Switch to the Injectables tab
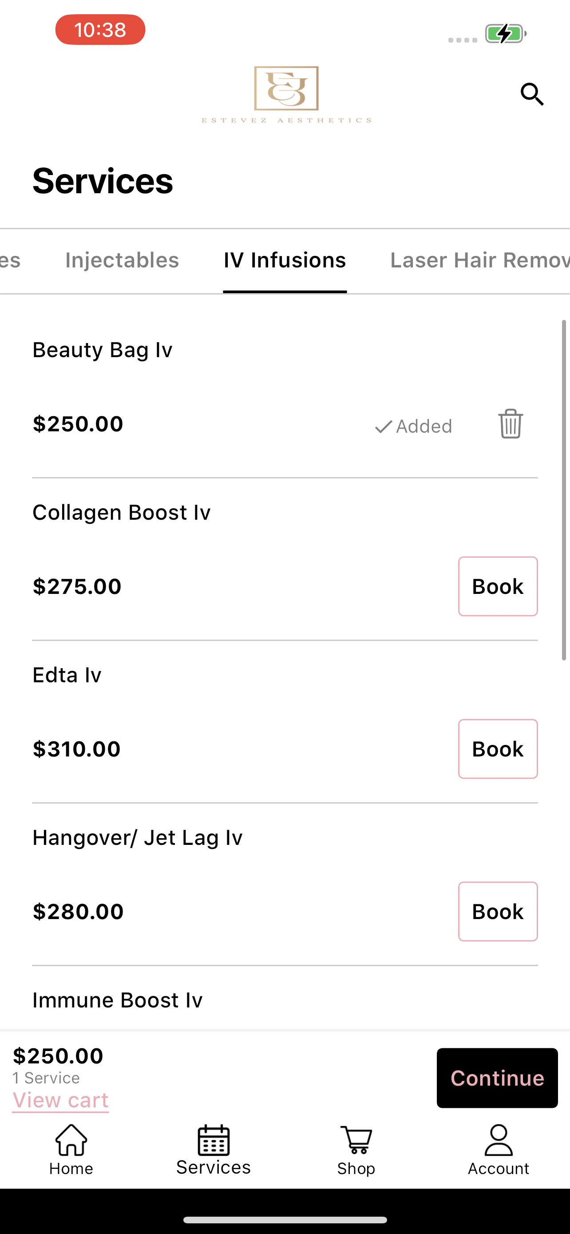The image size is (570, 1234). (x=122, y=260)
